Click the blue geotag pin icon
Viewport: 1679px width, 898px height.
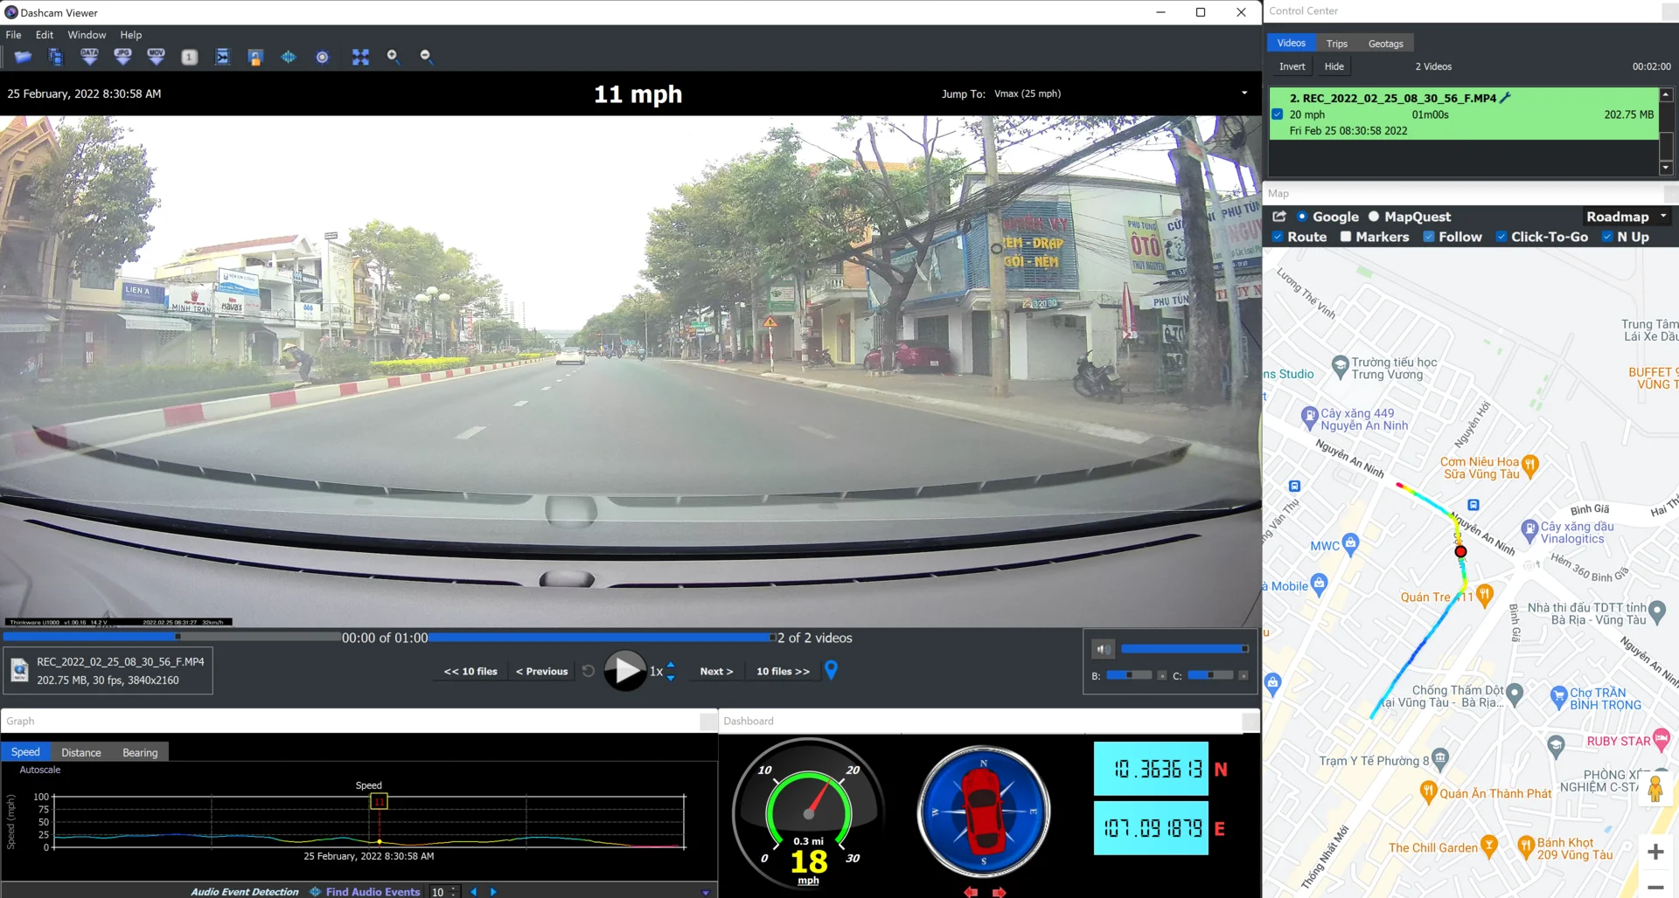(832, 670)
